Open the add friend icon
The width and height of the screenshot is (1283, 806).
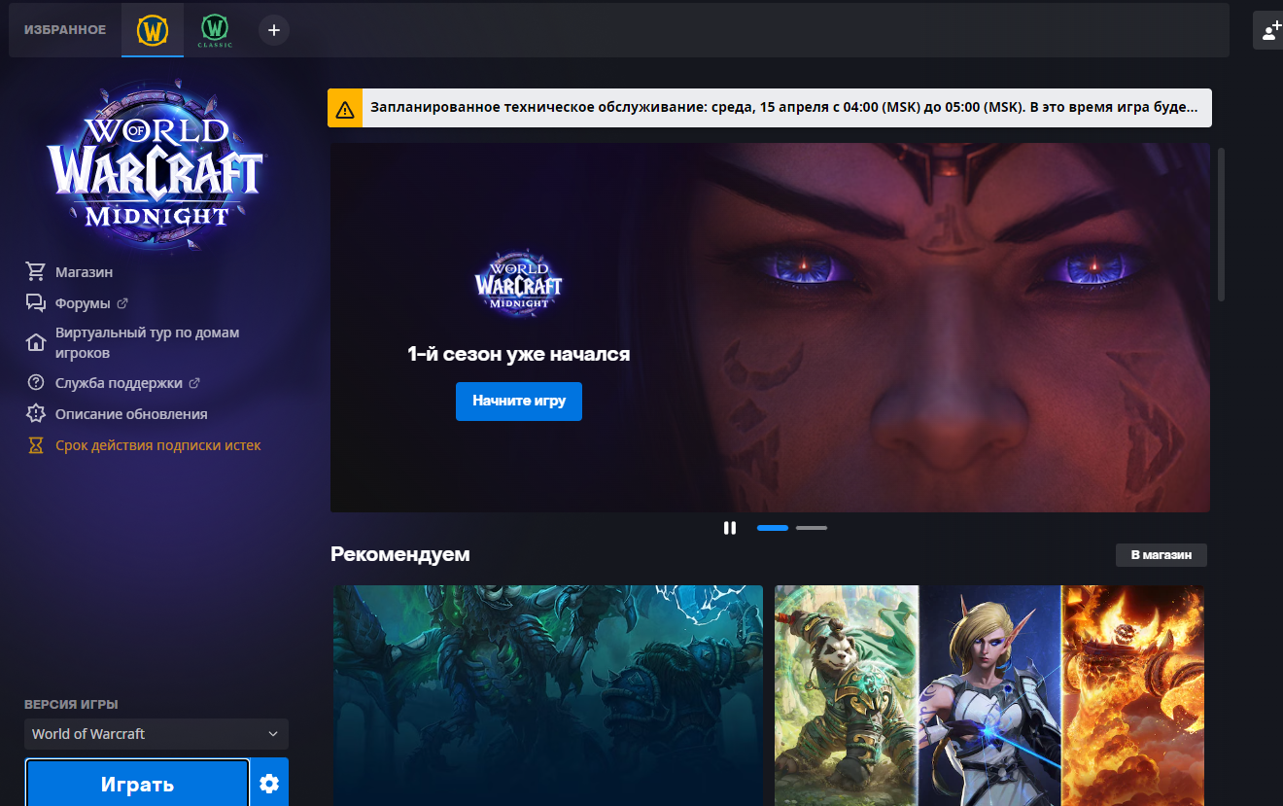tap(1270, 31)
